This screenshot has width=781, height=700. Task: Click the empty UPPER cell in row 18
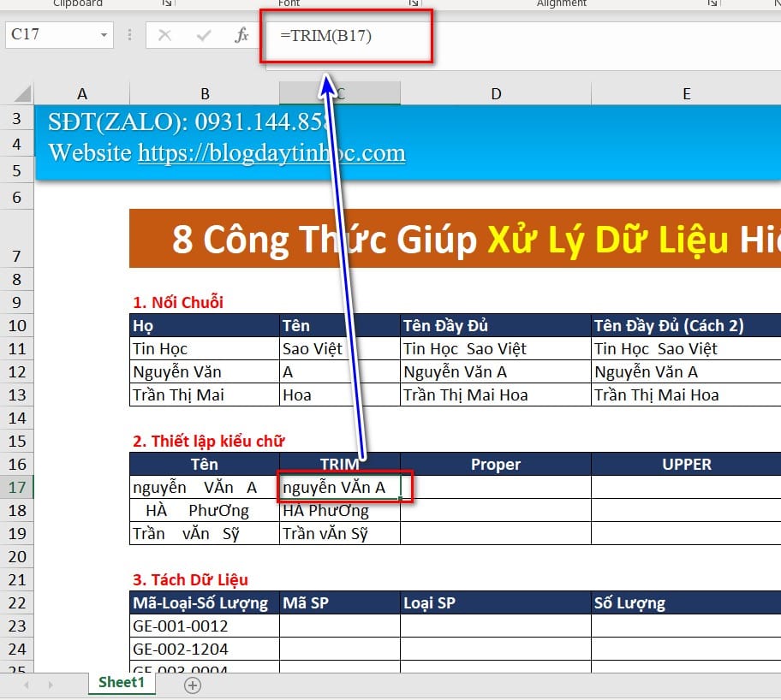pyautogui.click(x=686, y=510)
